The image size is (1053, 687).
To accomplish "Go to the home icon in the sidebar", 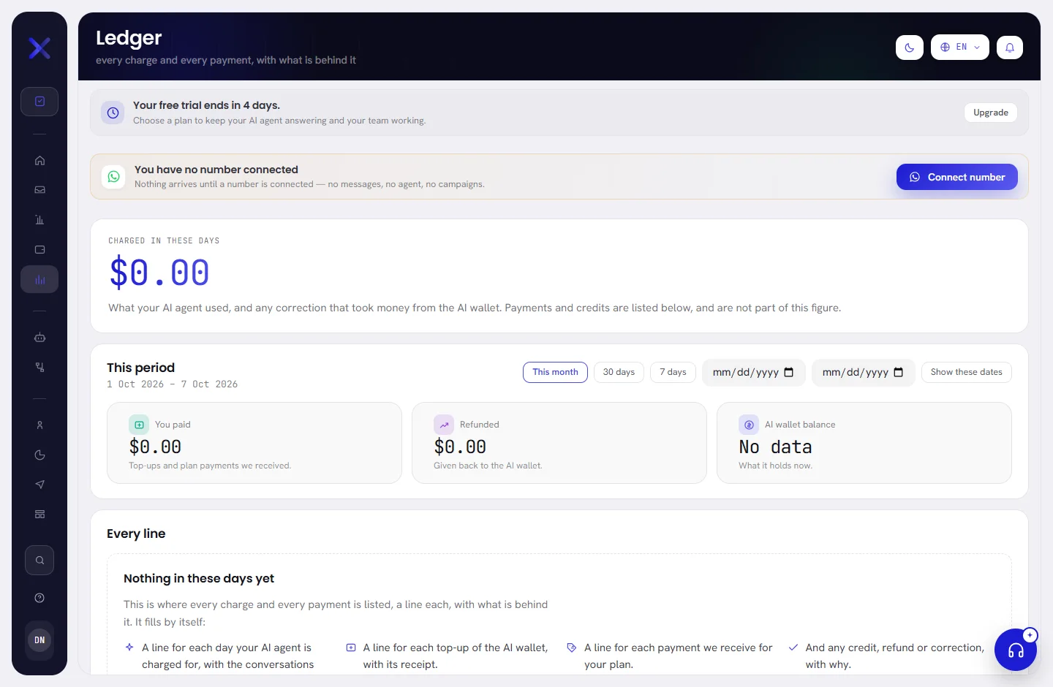I will pyautogui.click(x=39, y=161).
